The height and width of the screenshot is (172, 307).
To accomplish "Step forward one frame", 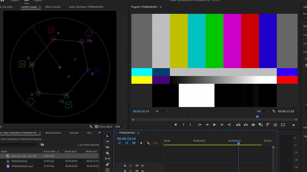I will pyautogui.click(x=222, y=125).
